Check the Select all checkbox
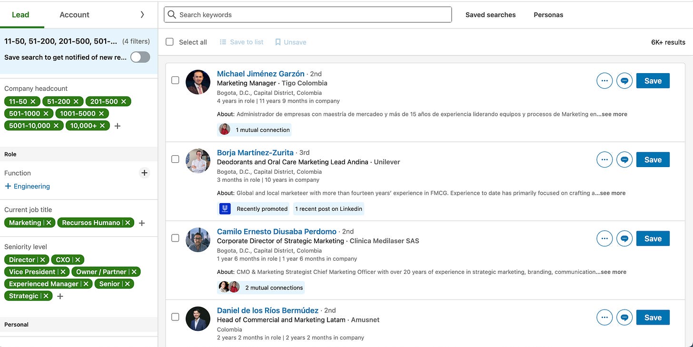693x347 pixels. tap(169, 42)
